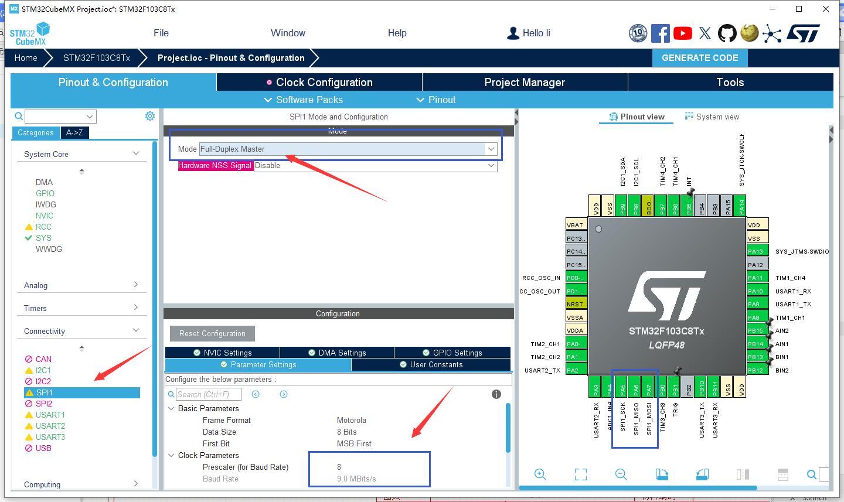Click the horizontal split view icon

click(783, 474)
